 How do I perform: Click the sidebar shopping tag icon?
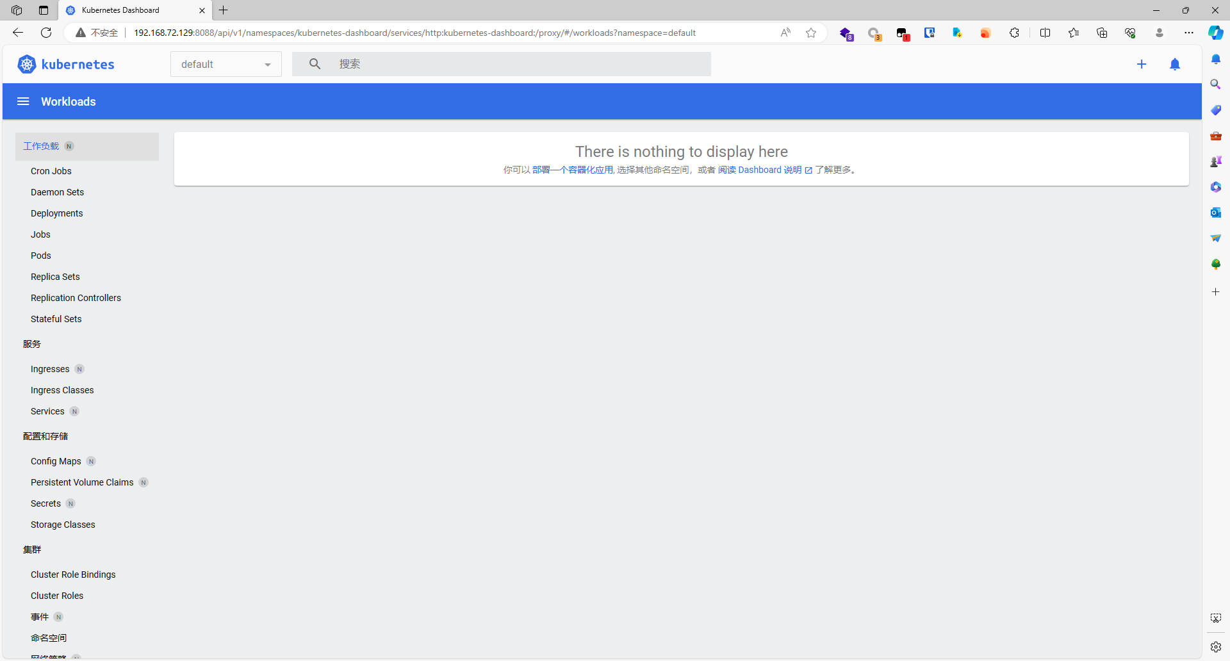pos(1215,110)
